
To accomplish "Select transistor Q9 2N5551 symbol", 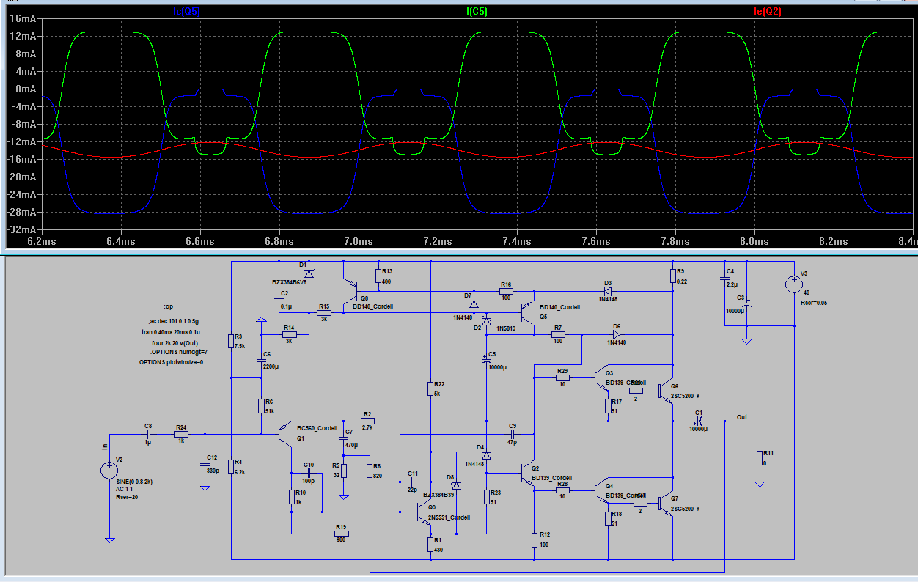I will tap(423, 512).
